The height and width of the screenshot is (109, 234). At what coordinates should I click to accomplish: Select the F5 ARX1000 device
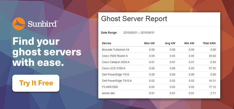click(110, 87)
